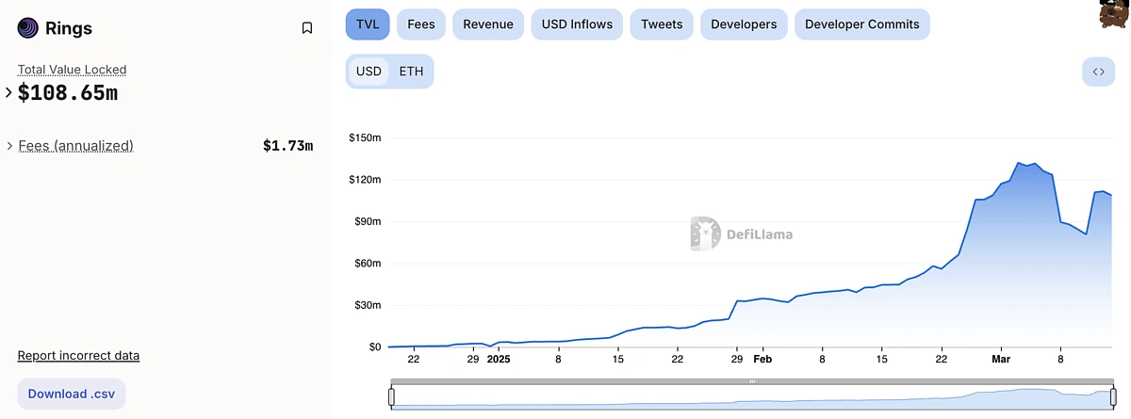Click the $60m y-axis label
Screen dimensions: 1131x419
(367, 264)
